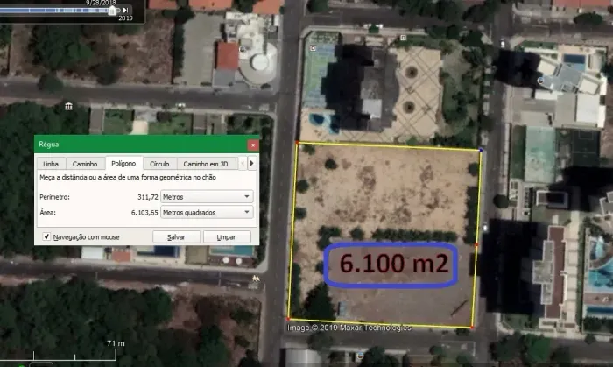
Task: Select the red top-left polygon vertex
Action: [x=297, y=142]
